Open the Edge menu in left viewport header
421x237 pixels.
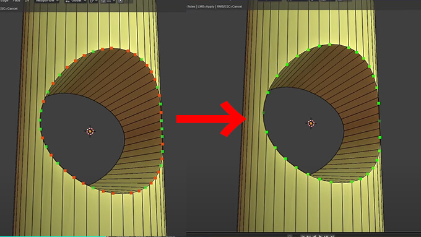[4, 1]
